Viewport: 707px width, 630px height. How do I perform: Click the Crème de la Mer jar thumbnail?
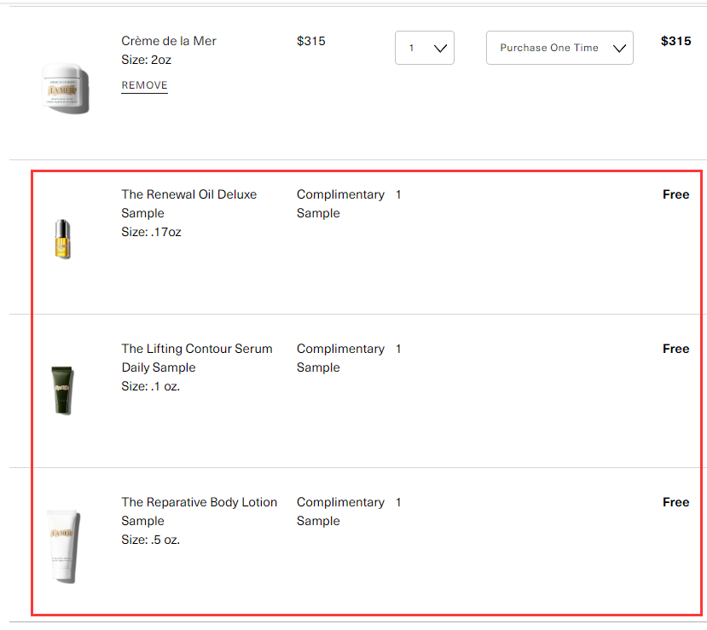coord(65,88)
